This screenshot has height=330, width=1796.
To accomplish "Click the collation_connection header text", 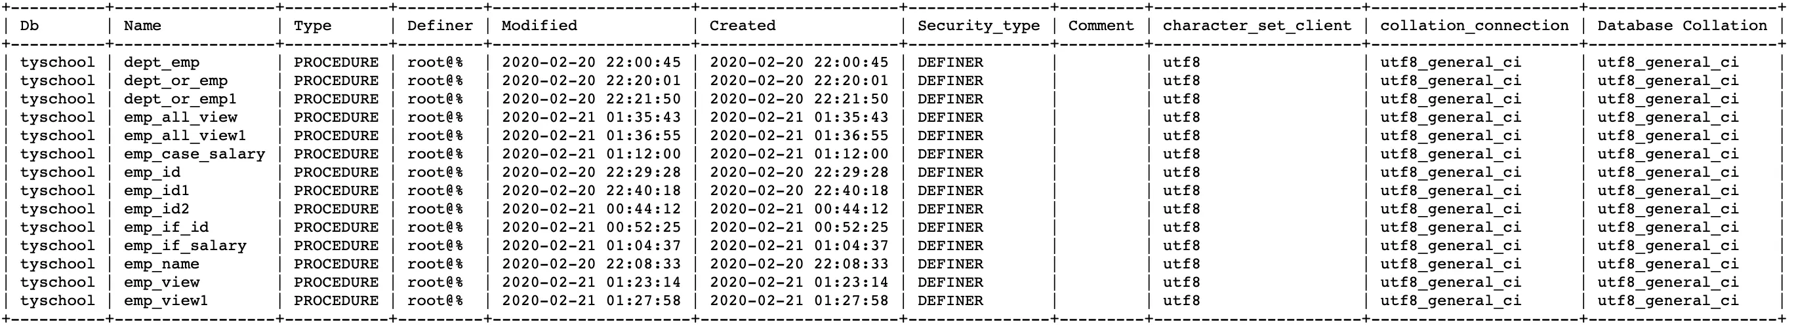I will pyautogui.click(x=1474, y=26).
